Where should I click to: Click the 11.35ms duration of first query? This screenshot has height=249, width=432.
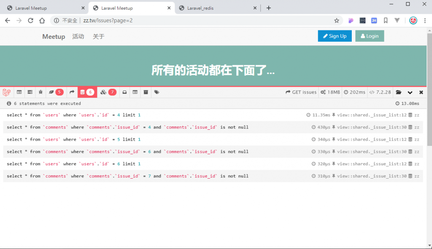click(318, 115)
